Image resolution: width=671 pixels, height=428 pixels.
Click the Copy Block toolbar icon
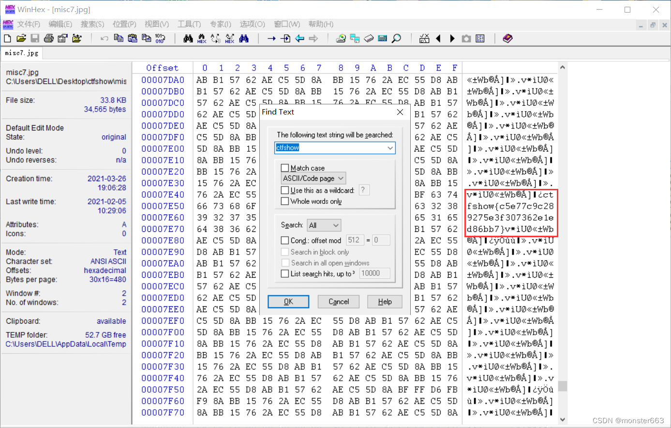click(119, 38)
